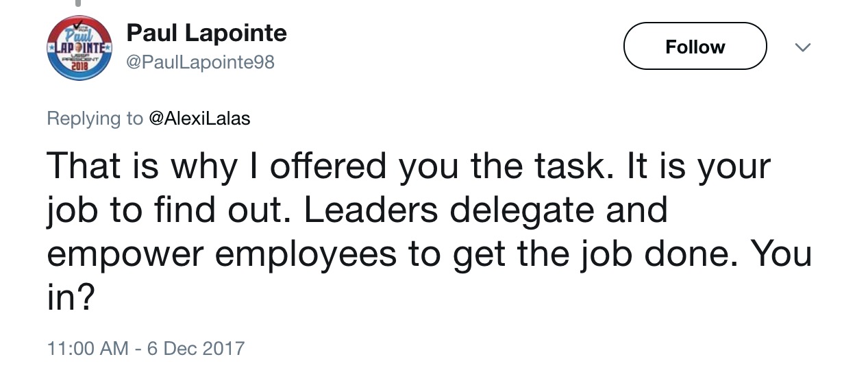The width and height of the screenshot is (855, 370).
Task: Click the thread connector line above avatar
Action: (79, 3)
